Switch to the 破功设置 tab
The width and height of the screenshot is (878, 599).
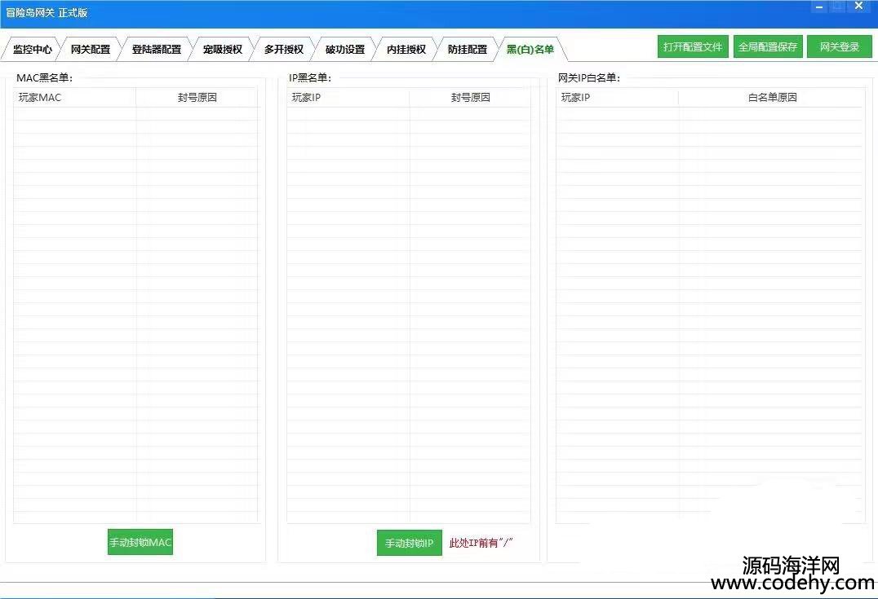pos(344,49)
